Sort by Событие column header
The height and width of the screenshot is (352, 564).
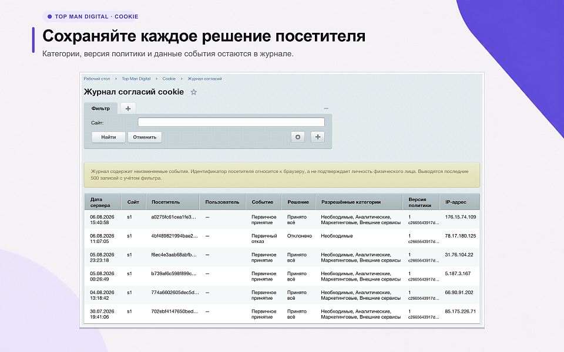[264, 202]
